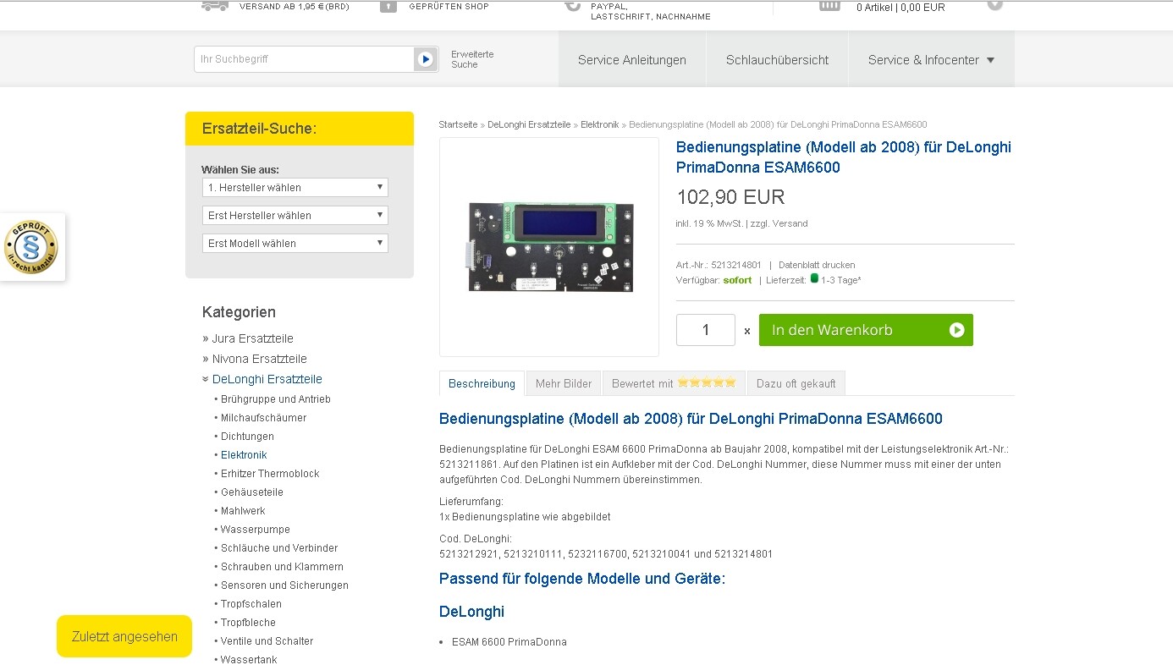
Task: Open the 'Erst Modell wählen' dropdown
Action: pos(295,244)
